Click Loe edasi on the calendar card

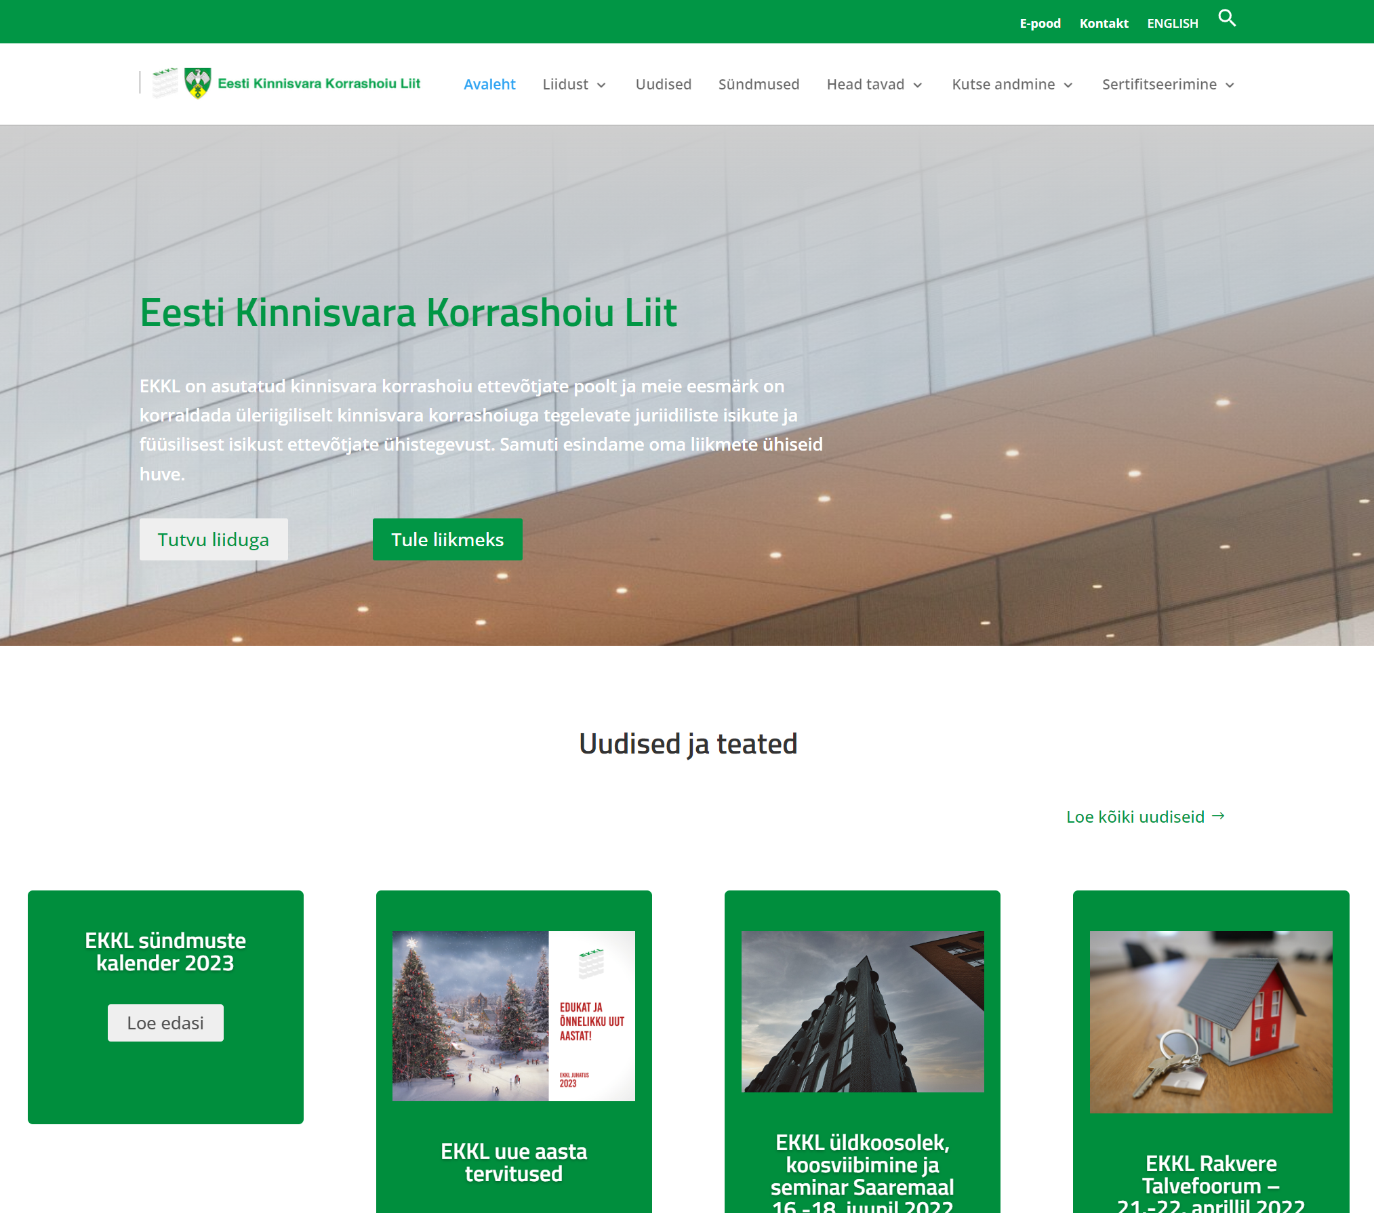coord(165,1023)
